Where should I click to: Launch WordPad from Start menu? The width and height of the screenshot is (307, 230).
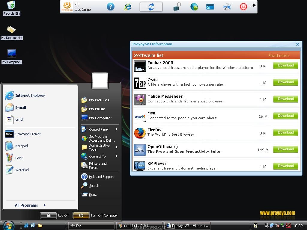click(17, 170)
